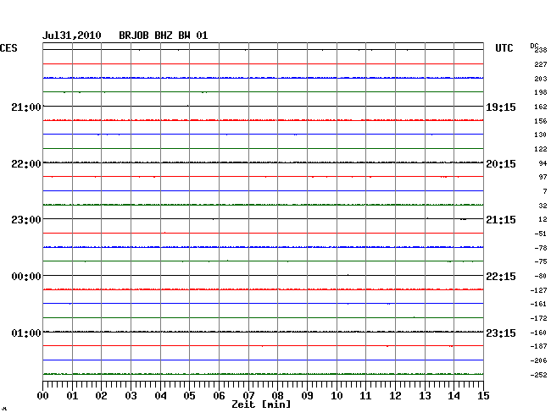The image size is (551, 418).
Task: Click the DC offset value 94
Action: point(543,163)
